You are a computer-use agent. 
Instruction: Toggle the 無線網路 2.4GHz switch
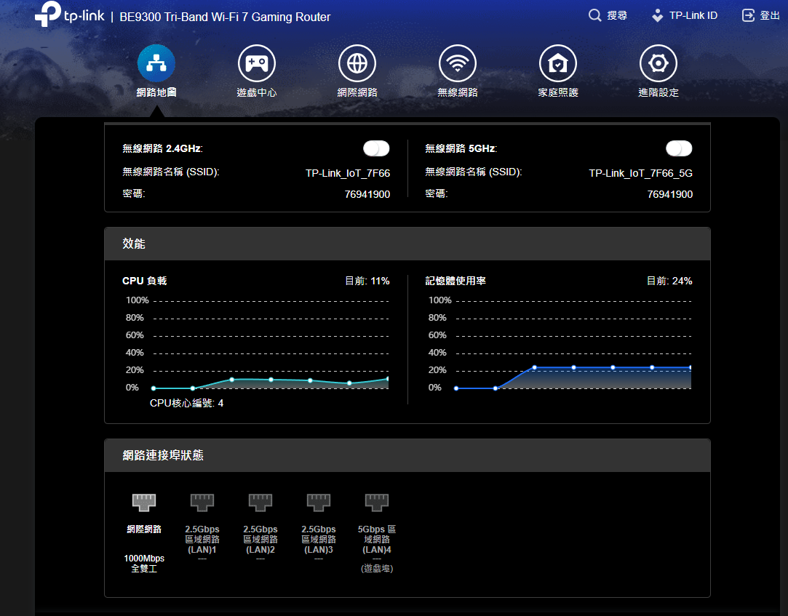[x=376, y=148]
